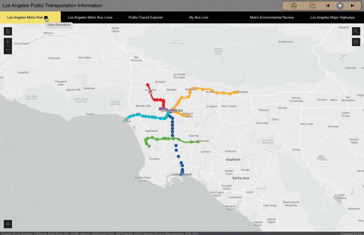
Task: Click the share icon in the header
Action: (x=312, y=6)
